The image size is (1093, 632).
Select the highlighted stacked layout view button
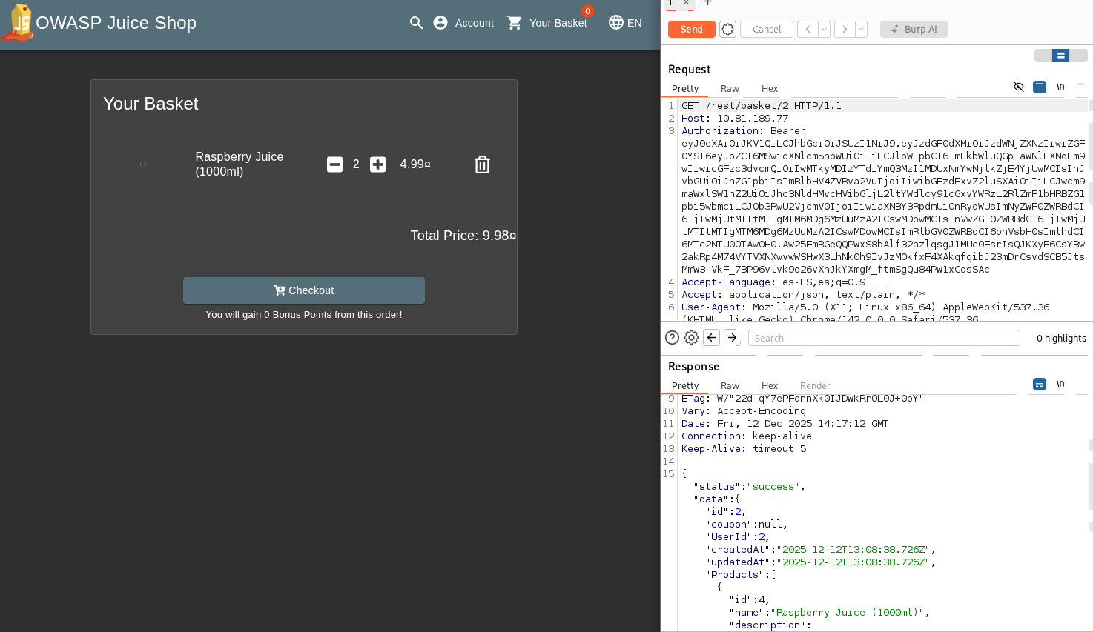pos(1060,56)
